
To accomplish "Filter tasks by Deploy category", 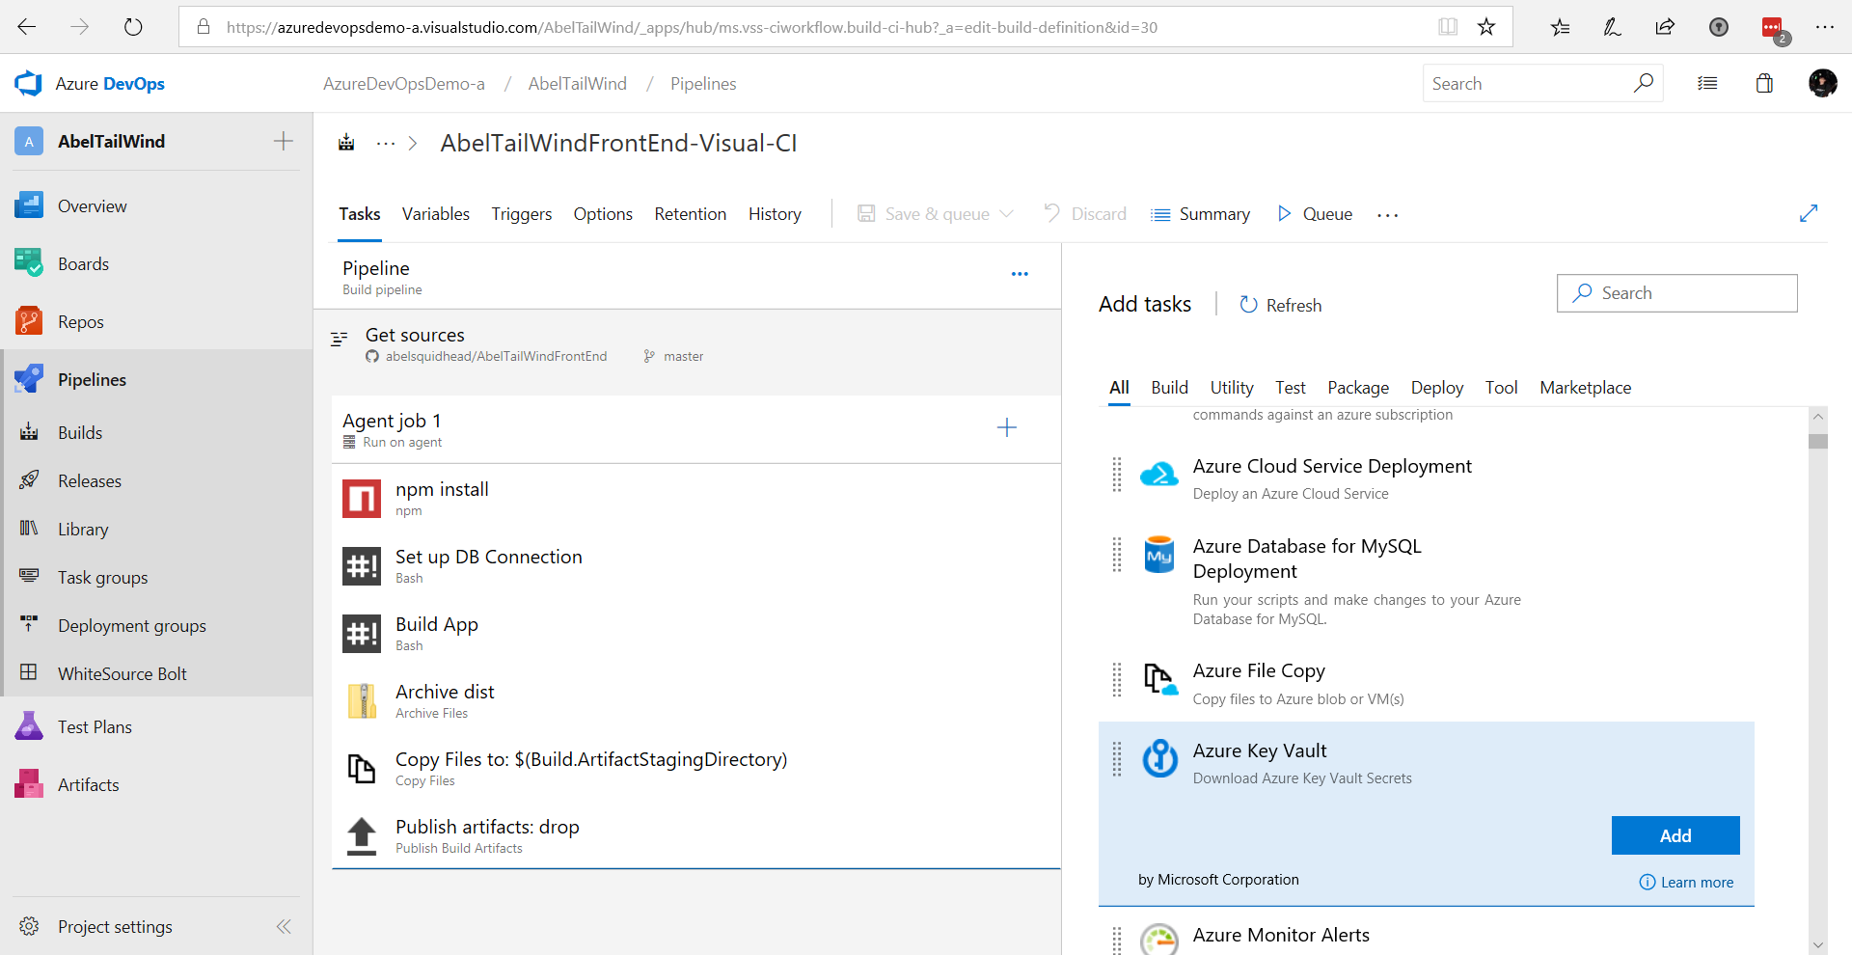I will point(1437,388).
